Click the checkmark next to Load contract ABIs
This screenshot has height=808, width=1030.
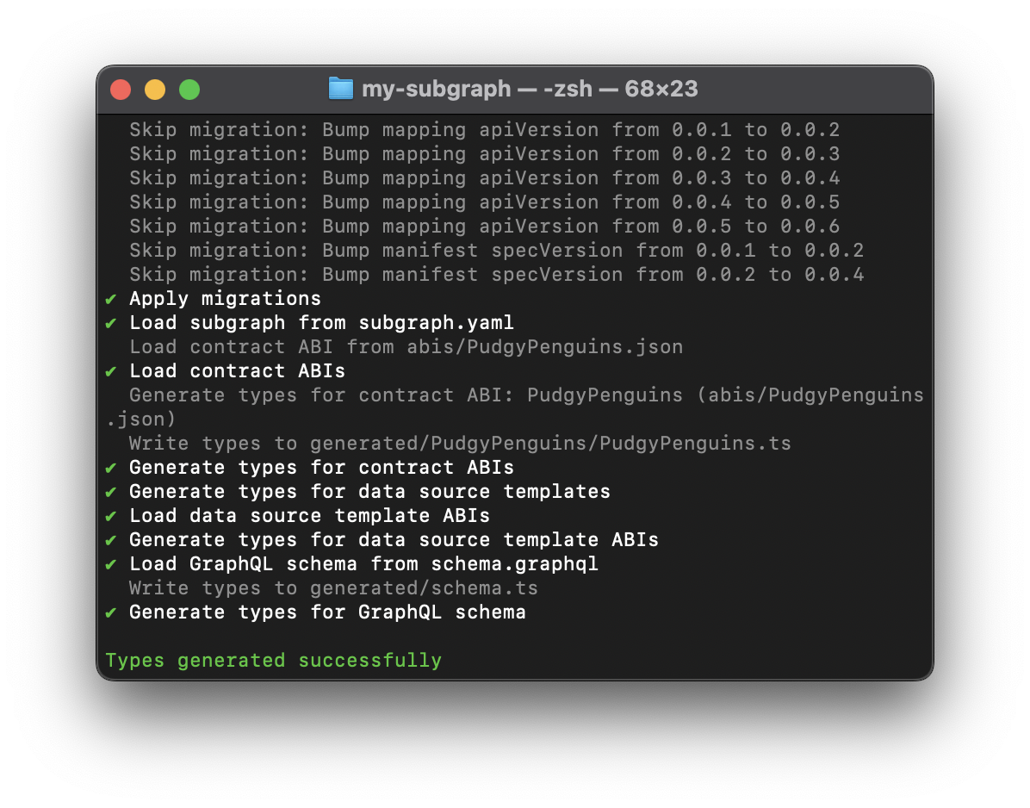click(111, 371)
